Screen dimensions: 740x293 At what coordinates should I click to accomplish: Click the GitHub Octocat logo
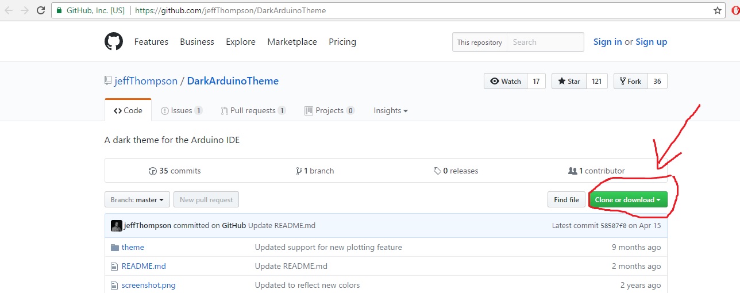(x=114, y=42)
